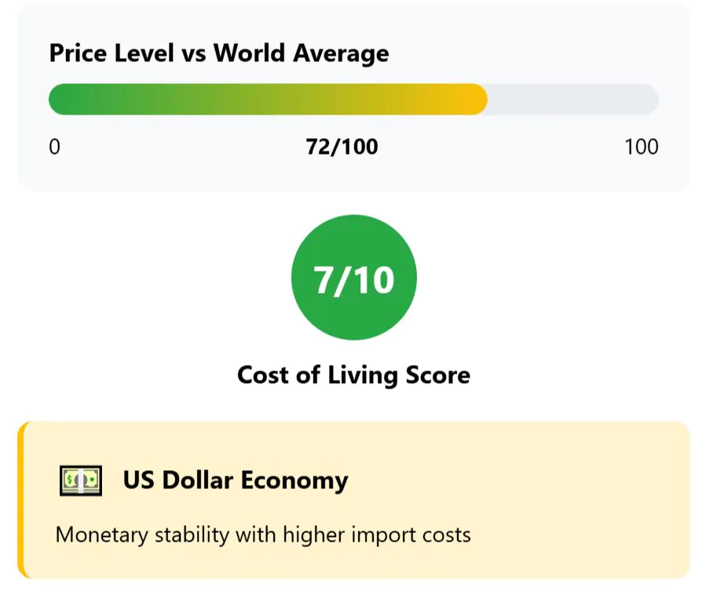724x606 pixels.
Task: Click the unfilled gray end of the bar
Action: tap(573, 99)
